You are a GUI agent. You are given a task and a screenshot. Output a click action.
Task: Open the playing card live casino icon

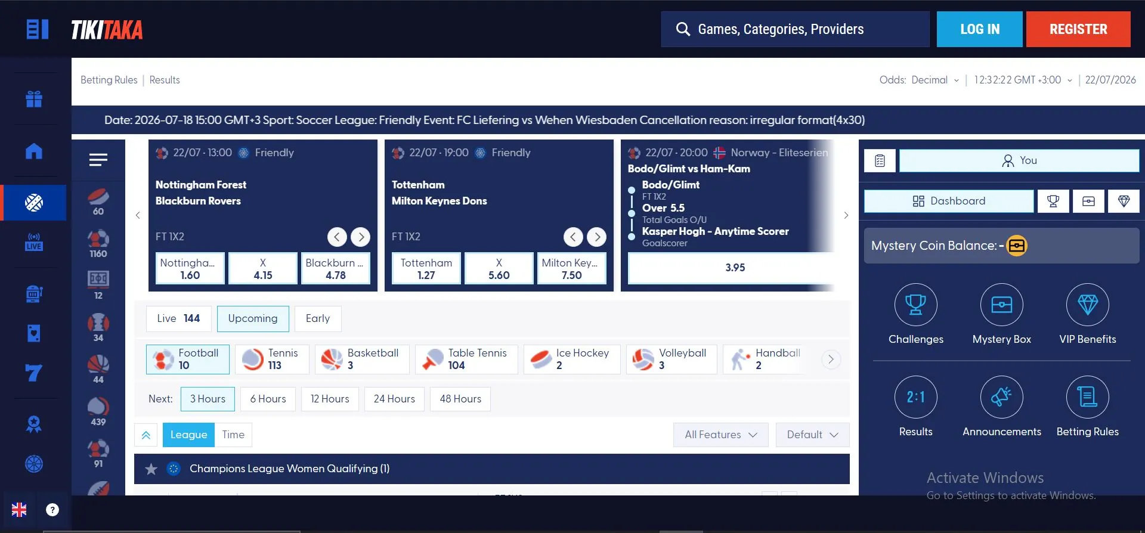(34, 333)
